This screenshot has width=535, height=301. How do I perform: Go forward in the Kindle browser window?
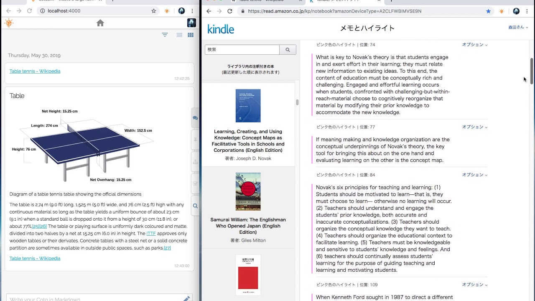(x=219, y=11)
